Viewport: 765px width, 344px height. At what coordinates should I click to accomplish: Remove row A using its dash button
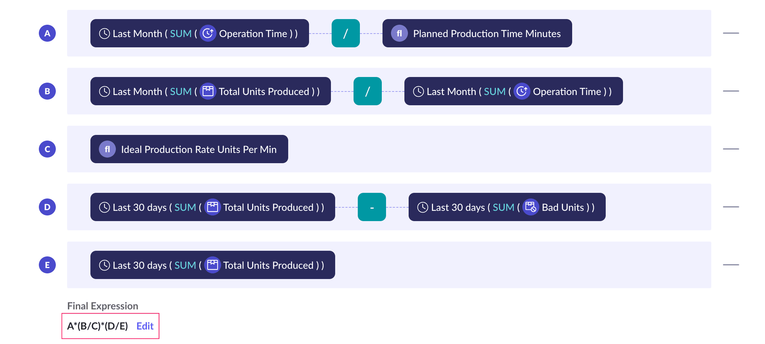(x=731, y=33)
